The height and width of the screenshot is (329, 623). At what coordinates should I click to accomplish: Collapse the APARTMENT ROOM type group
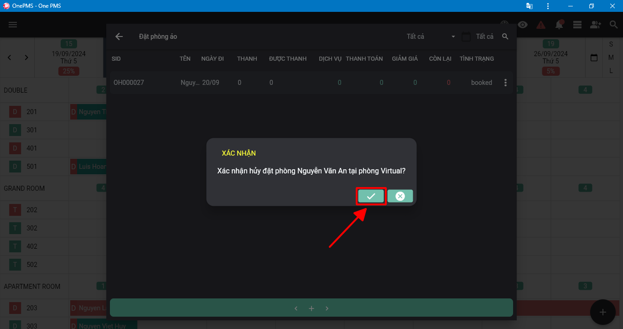click(32, 287)
